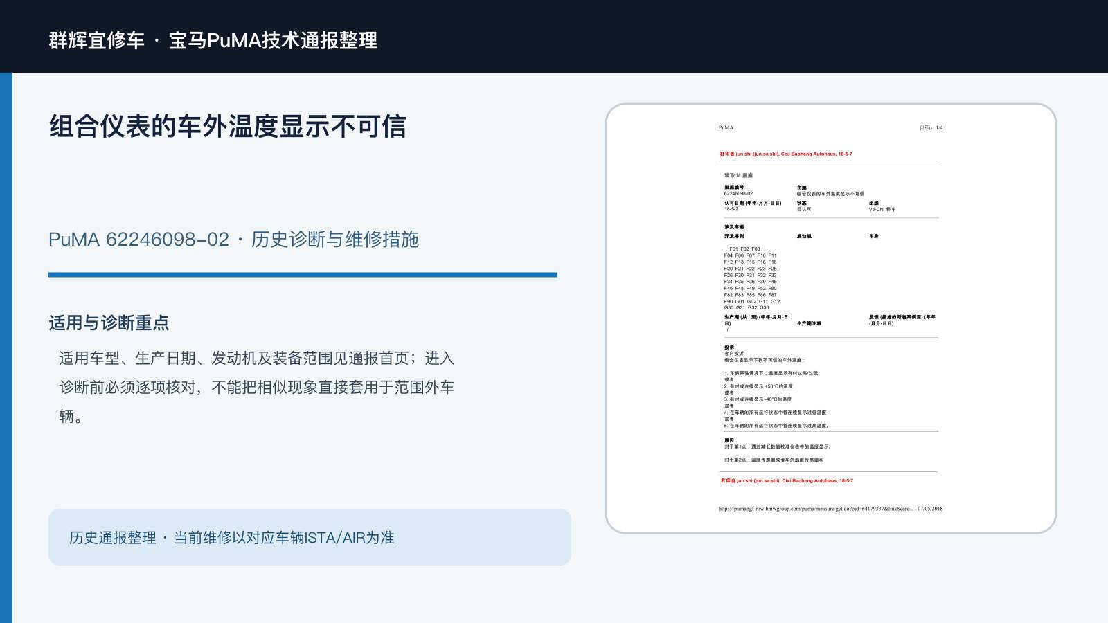The image size is (1108, 623).
Task: Click the 投诉 complaint section in the document
Action: (x=777, y=386)
